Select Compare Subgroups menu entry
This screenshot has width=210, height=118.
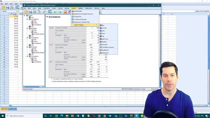pyautogui.click(x=85, y=19)
